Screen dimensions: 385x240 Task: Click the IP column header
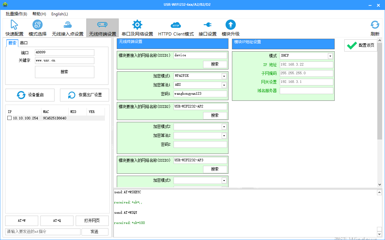tap(23, 112)
